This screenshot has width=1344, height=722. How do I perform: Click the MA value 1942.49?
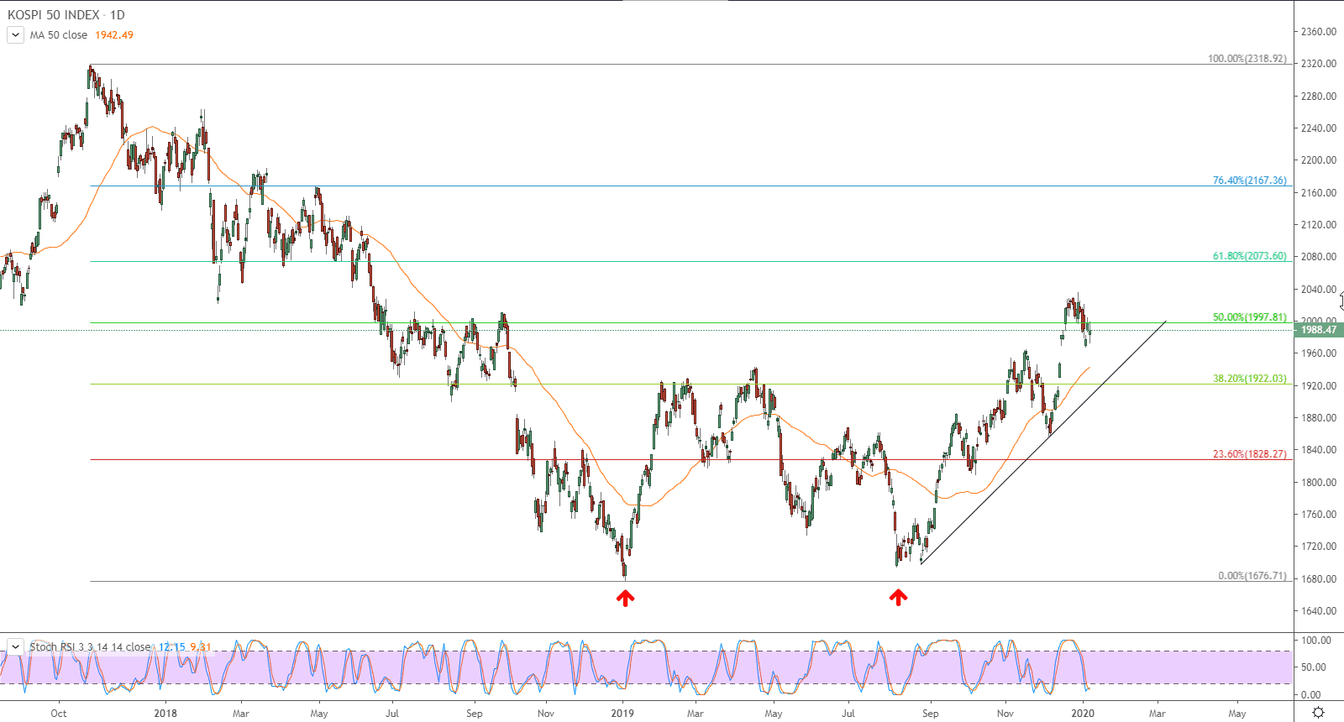click(x=114, y=35)
